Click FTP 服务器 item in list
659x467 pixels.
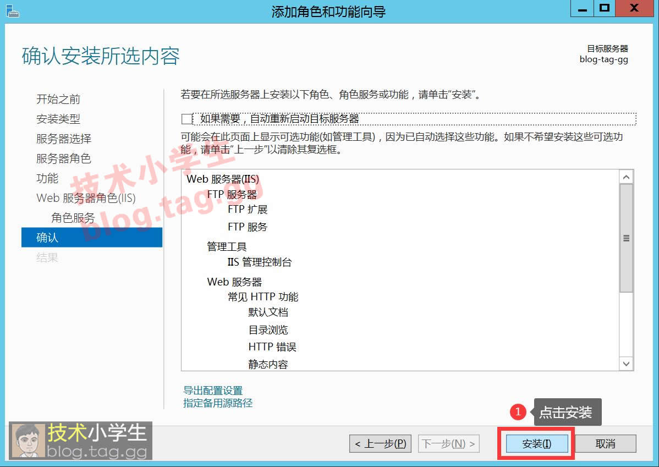point(232,194)
